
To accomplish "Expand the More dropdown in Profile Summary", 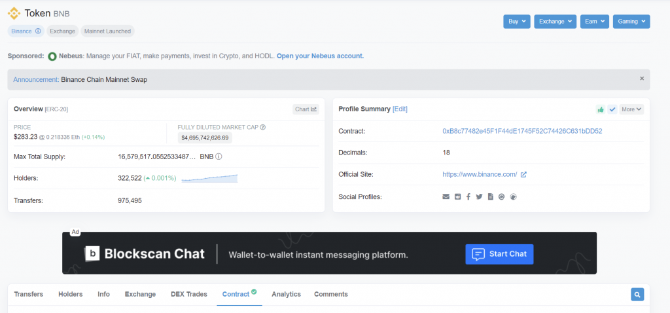I will coord(631,109).
